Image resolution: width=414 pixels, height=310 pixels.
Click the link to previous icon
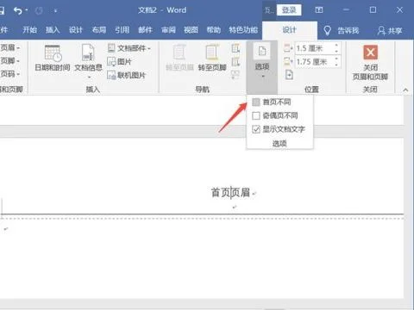[235, 75]
